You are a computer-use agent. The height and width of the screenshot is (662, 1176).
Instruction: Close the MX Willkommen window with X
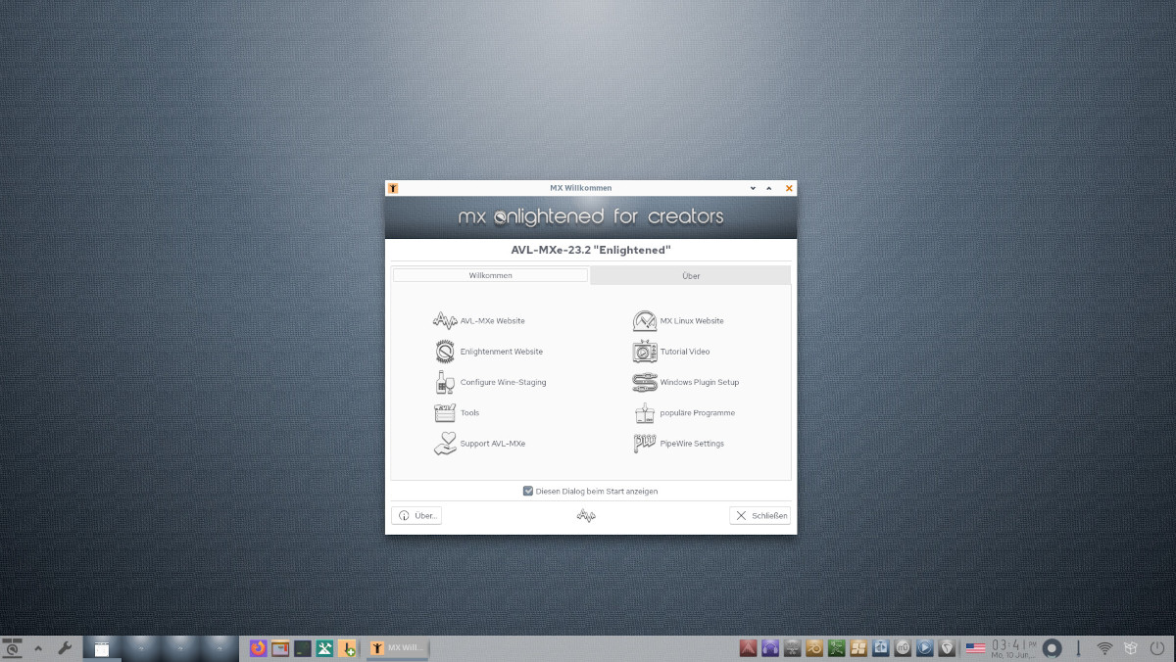(789, 188)
